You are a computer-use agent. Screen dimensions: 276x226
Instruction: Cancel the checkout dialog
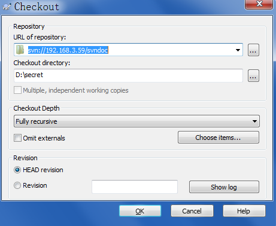click(x=192, y=211)
